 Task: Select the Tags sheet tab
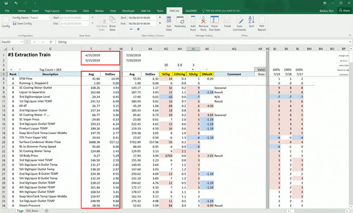point(20,211)
